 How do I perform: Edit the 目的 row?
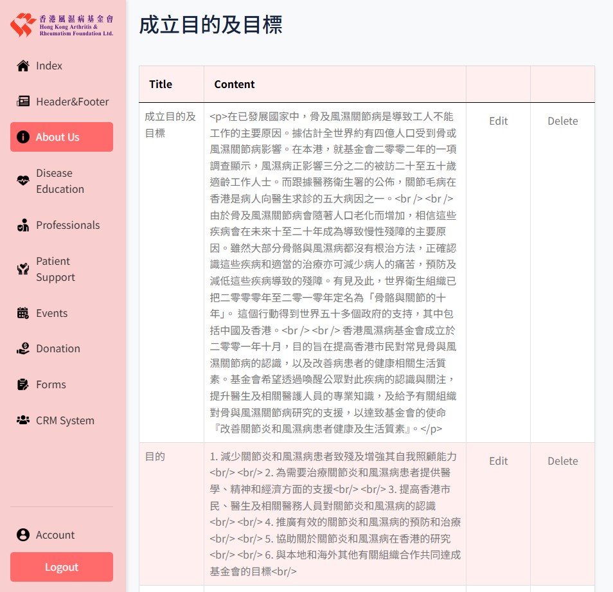(x=498, y=461)
